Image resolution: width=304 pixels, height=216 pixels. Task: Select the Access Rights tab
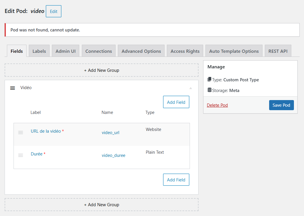(x=185, y=51)
